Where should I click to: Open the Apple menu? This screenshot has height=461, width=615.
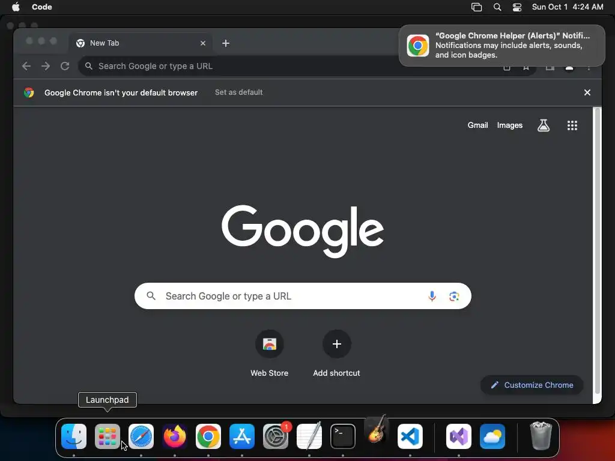coord(16,7)
